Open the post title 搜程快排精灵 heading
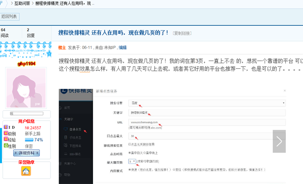Image resolution: width=303 pixels, height=184 pixels. coord(113,33)
